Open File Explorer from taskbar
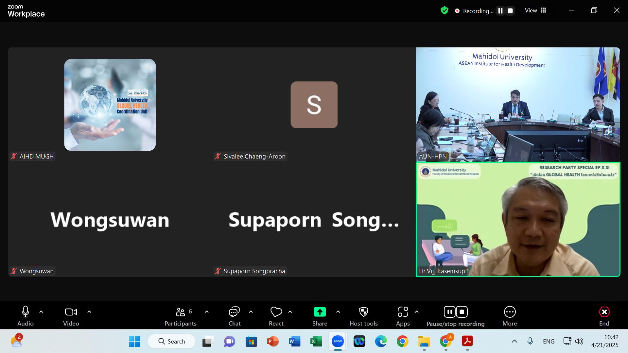Screen dimensions: 628x353 [424, 342]
